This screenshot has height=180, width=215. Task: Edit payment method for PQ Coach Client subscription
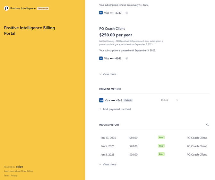127,59
